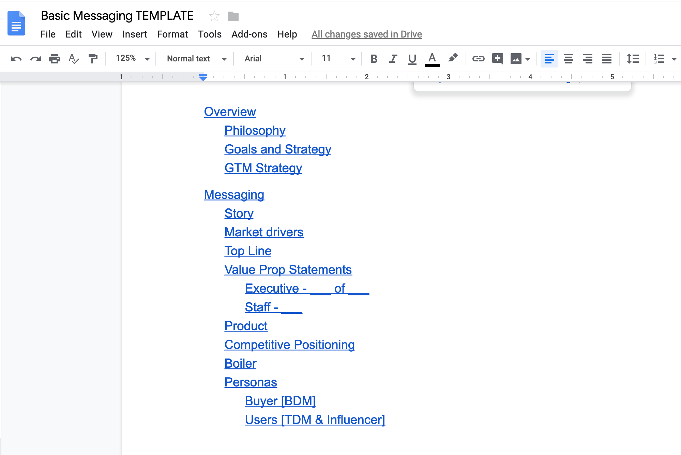The image size is (681, 455).
Task: Open the zoom 125% dropdown
Action: coord(133,59)
